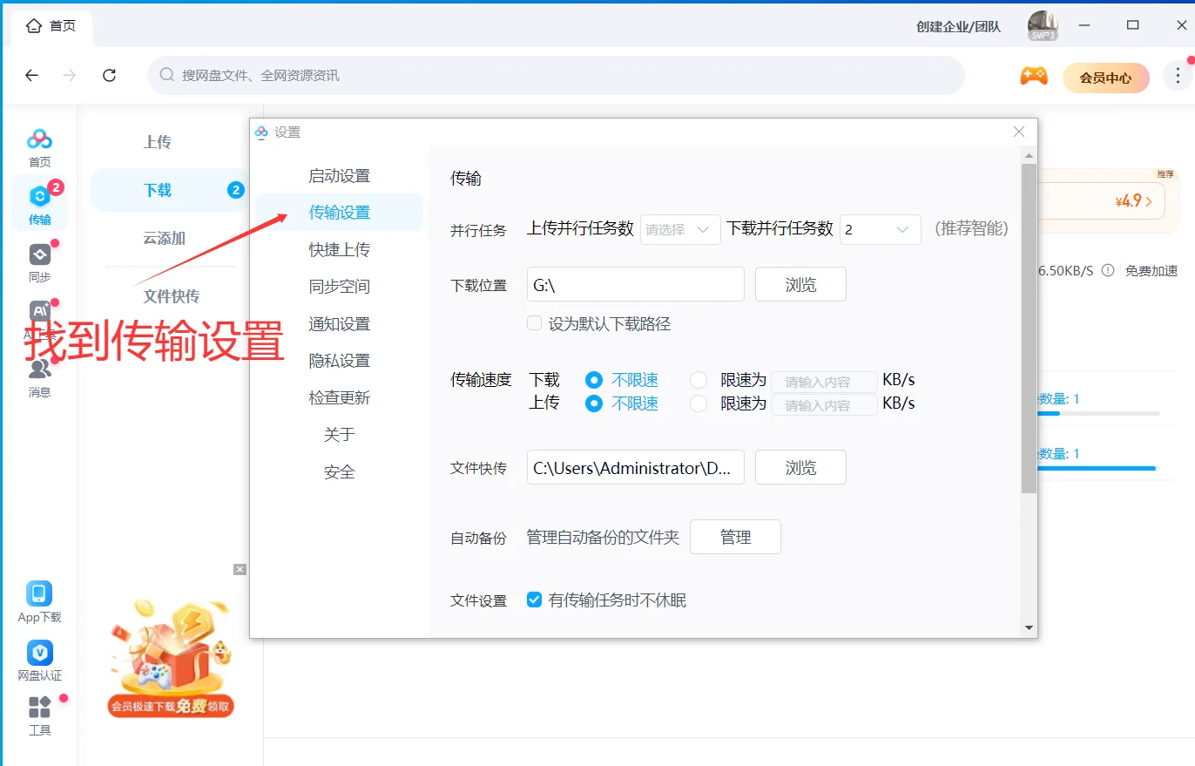Image resolution: width=1195 pixels, height=766 pixels.
Task: Select 限速为 radio for download speed
Action: [x=698, y=379]
